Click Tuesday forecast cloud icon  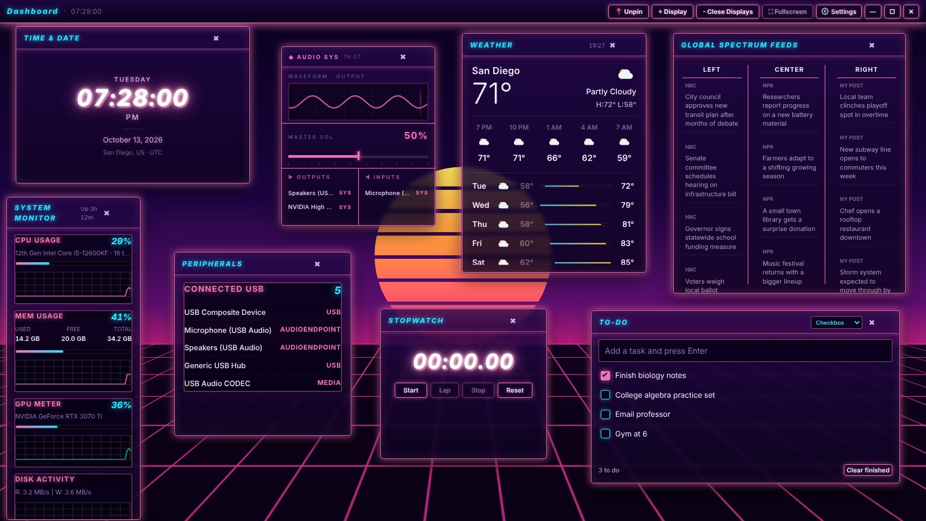coord(504,186)
